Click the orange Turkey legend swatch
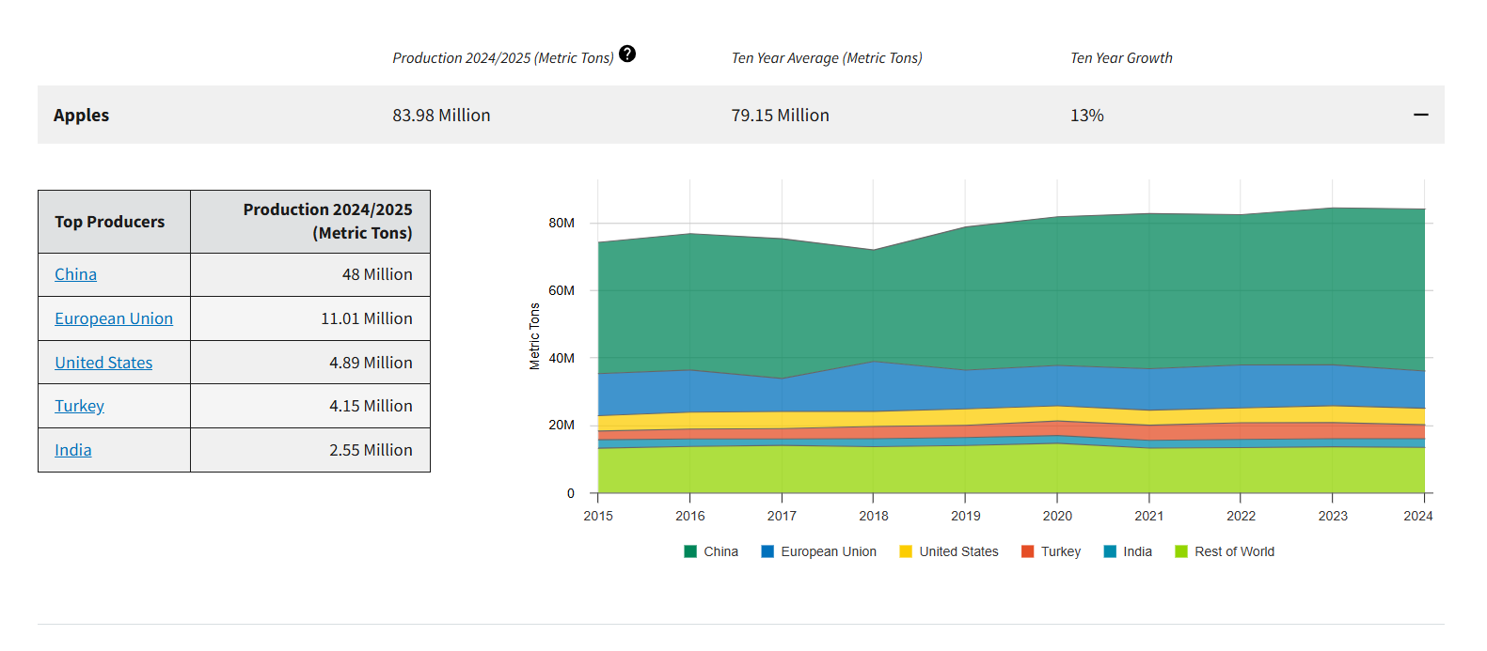 (x=1028, y=551)
